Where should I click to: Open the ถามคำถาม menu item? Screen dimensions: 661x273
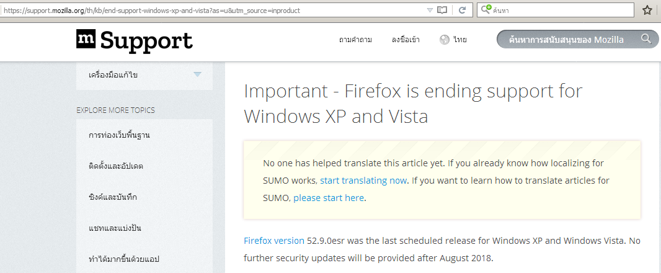click(x=355, y=40)
